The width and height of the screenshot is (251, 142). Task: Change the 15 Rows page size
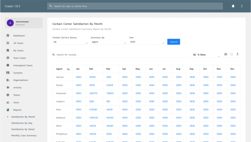click(x=206, y=55)
